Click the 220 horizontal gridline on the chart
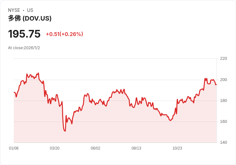Screen dimensions: 236x165 point(115,59)
